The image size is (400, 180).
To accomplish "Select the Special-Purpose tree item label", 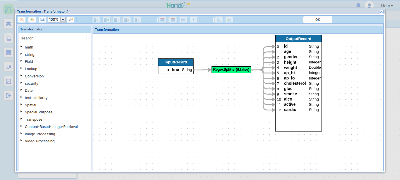I will click(39, 112).
